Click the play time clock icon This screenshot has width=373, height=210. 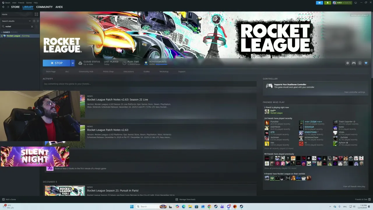[x=124, y=63]
